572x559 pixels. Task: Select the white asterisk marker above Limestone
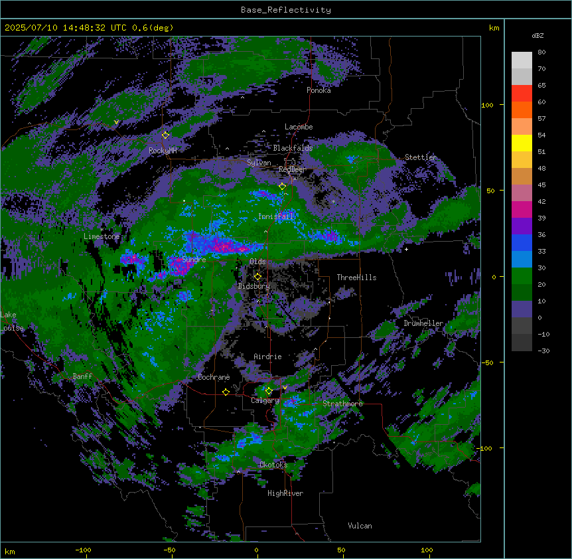pos(102,229)
